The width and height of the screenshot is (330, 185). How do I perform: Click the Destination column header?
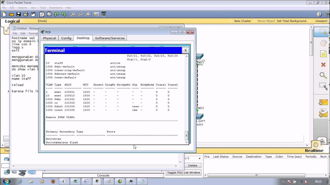pyautogui.click(x=253, y=156)
